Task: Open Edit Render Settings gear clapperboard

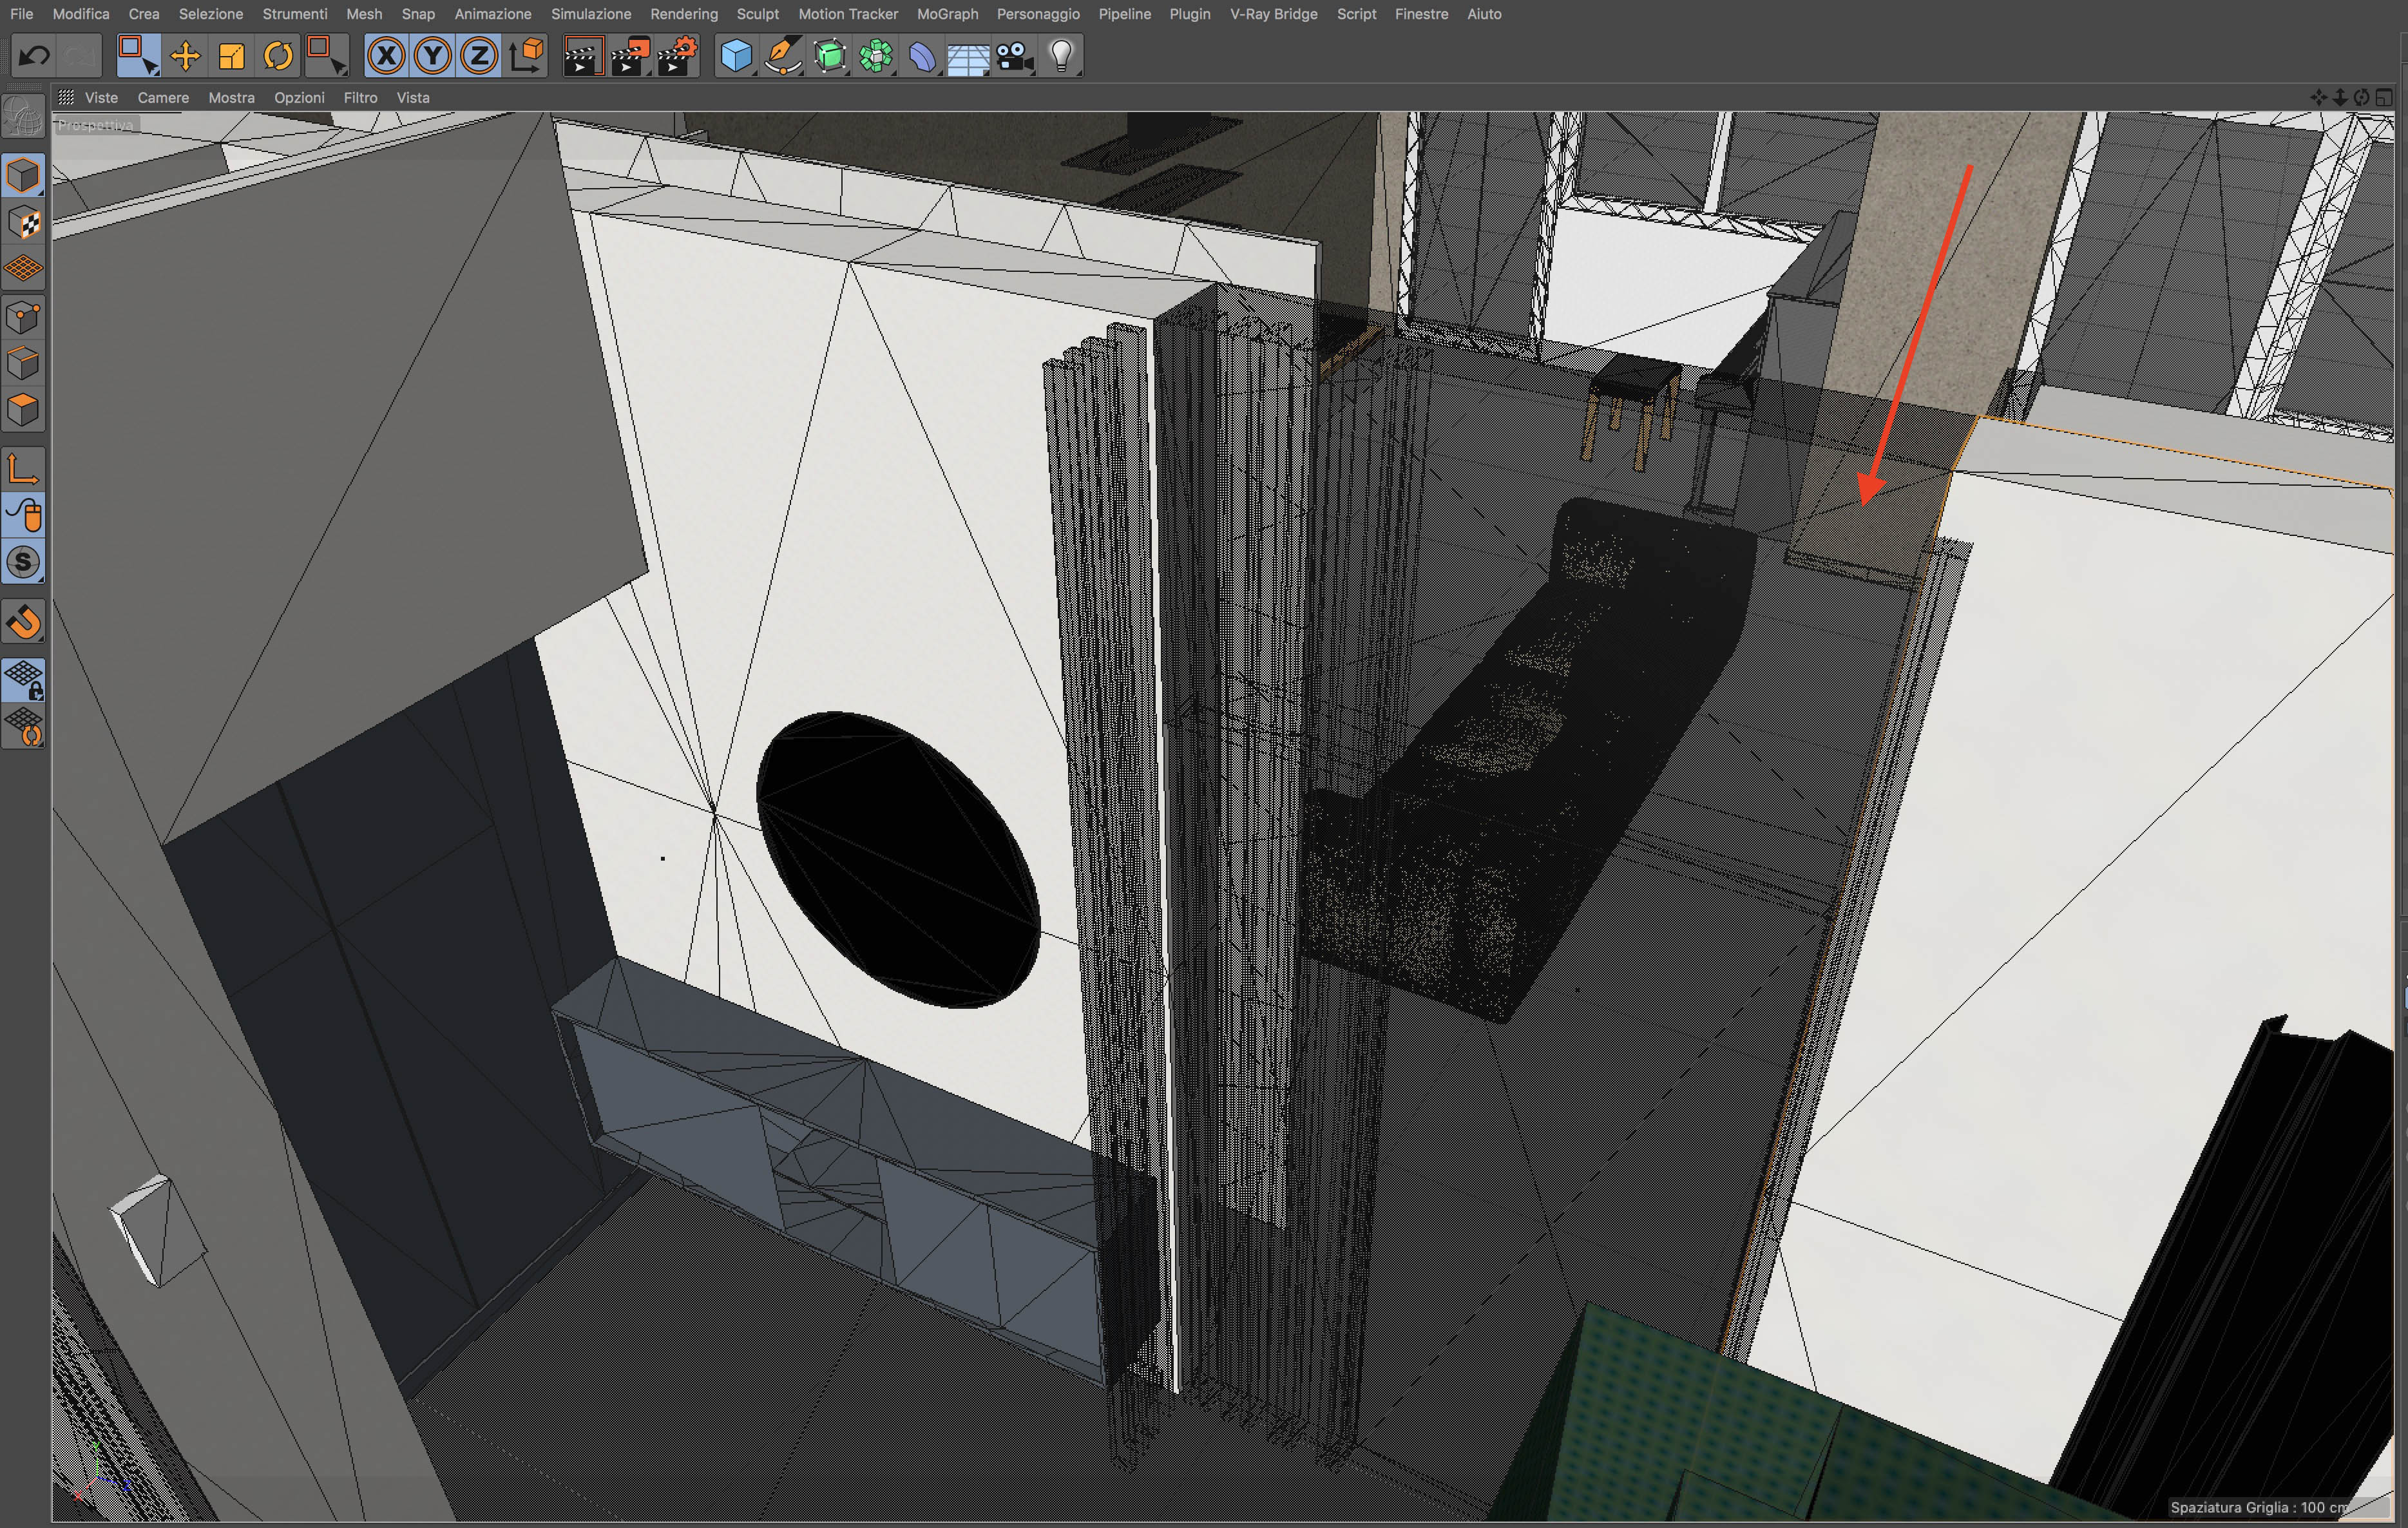Action: coord(677,56)
